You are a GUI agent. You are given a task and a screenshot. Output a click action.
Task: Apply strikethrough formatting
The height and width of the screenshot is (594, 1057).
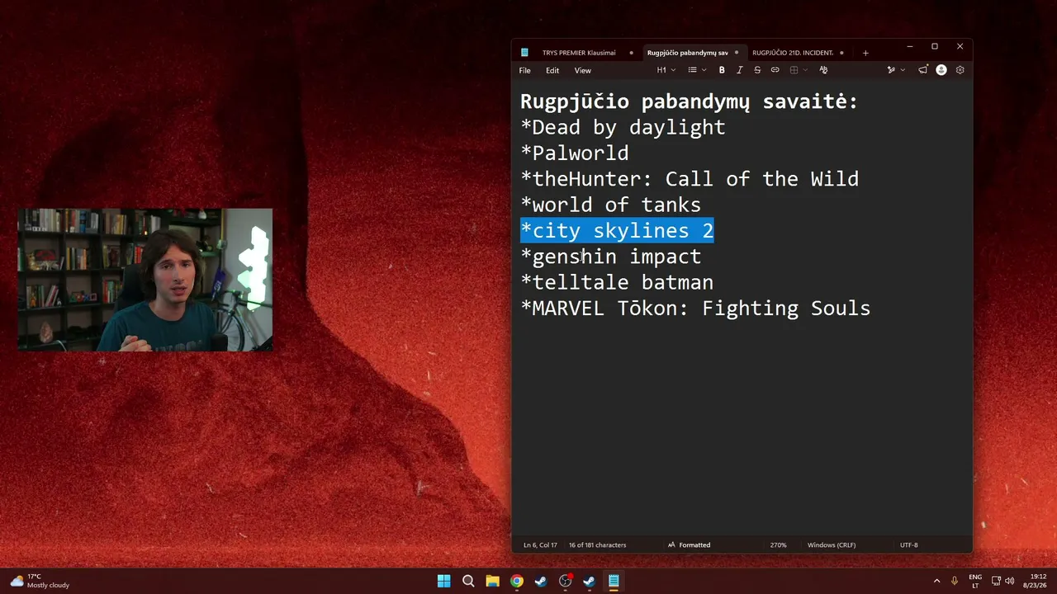tap(757, 70)
